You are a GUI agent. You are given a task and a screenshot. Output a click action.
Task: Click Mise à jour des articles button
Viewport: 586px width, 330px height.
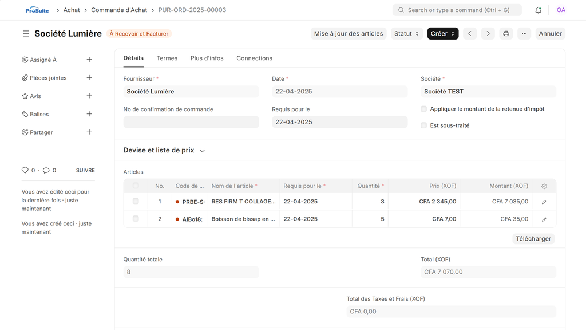point(349,33)
